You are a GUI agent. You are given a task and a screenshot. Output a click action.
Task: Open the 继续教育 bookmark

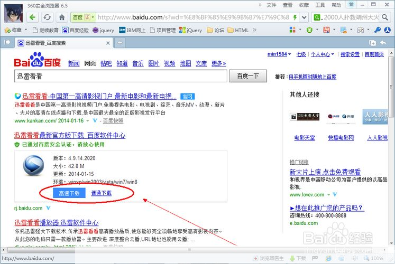pos(45,30)
